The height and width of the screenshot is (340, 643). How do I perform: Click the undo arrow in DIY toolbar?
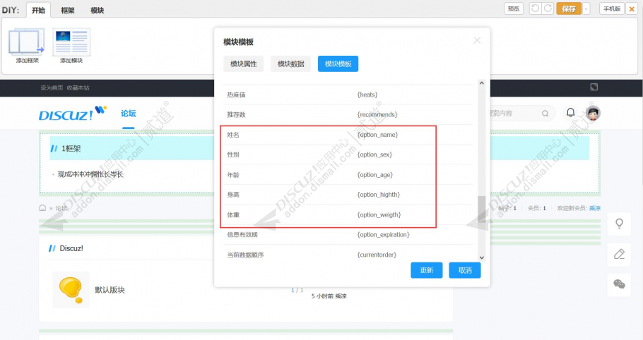(x=535, y=8)
